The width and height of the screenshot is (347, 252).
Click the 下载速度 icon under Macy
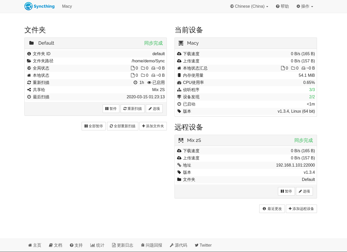point(179,54)
